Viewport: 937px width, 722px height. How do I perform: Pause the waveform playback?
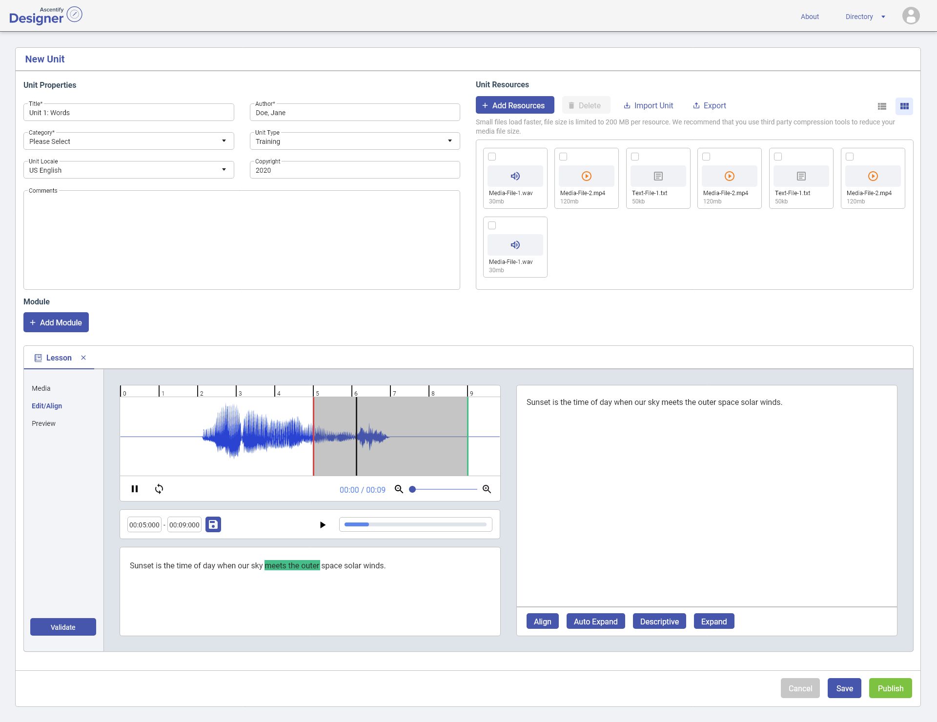click(135, 489)
